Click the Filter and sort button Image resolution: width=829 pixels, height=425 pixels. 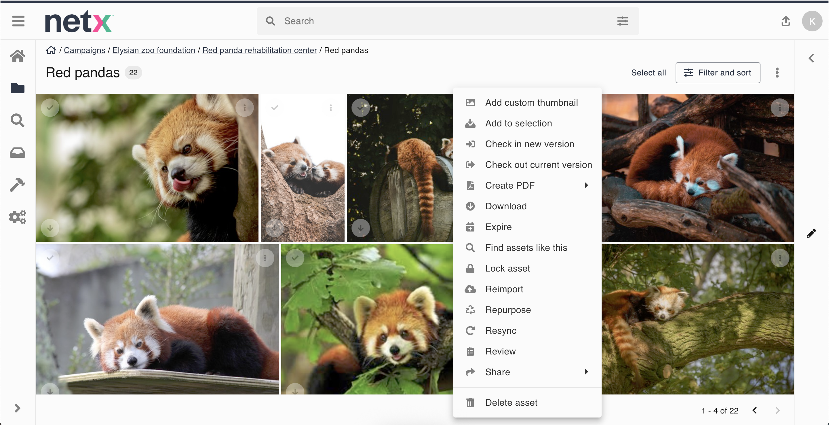(718, 73)
